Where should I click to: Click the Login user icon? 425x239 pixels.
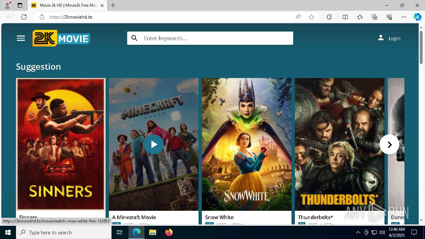[381, 38]
